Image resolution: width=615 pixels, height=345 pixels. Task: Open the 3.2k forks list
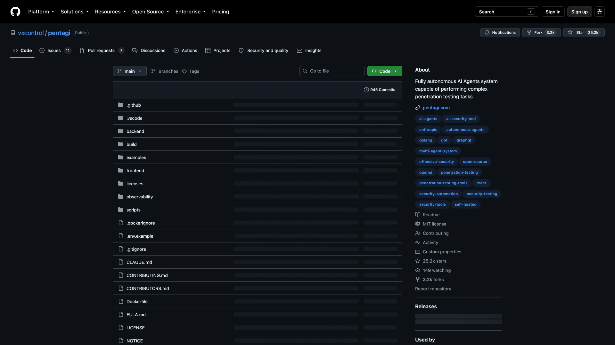[x=429, y=280]
